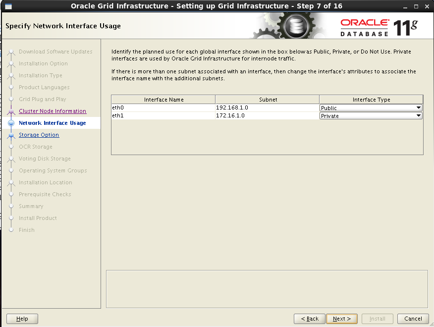This screenshot has height=327, width=434.
Task: Click the Finish step
Action: pos(27,230)
